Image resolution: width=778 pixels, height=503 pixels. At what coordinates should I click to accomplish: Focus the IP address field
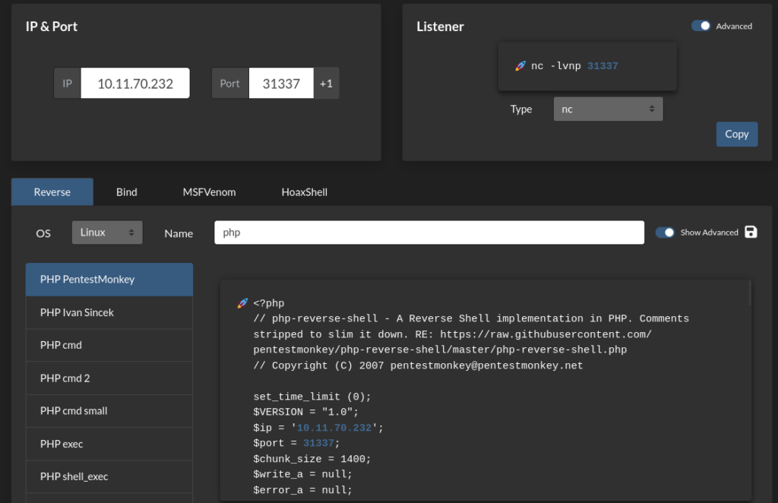point(135,84)
